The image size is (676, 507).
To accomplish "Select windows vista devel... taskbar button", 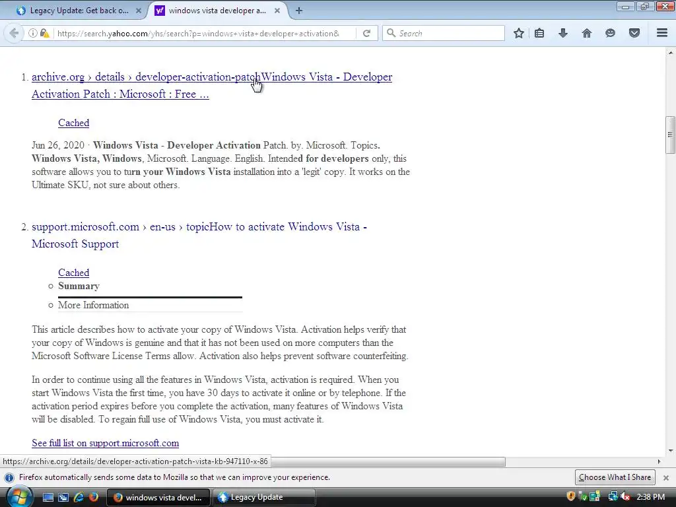I will pos(158,497).
